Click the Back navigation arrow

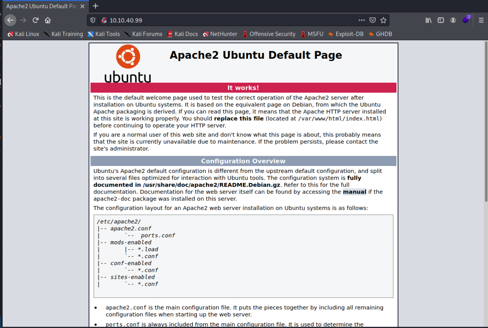pos(10,20)
